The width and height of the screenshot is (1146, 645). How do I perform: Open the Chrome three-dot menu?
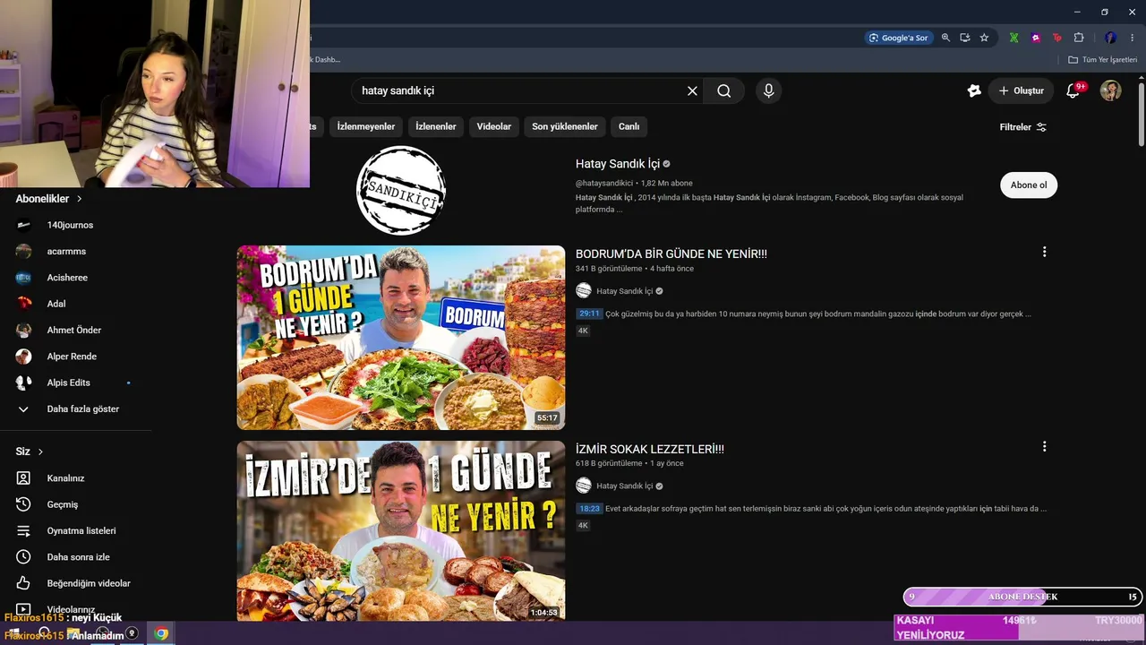click(1133, 38)
